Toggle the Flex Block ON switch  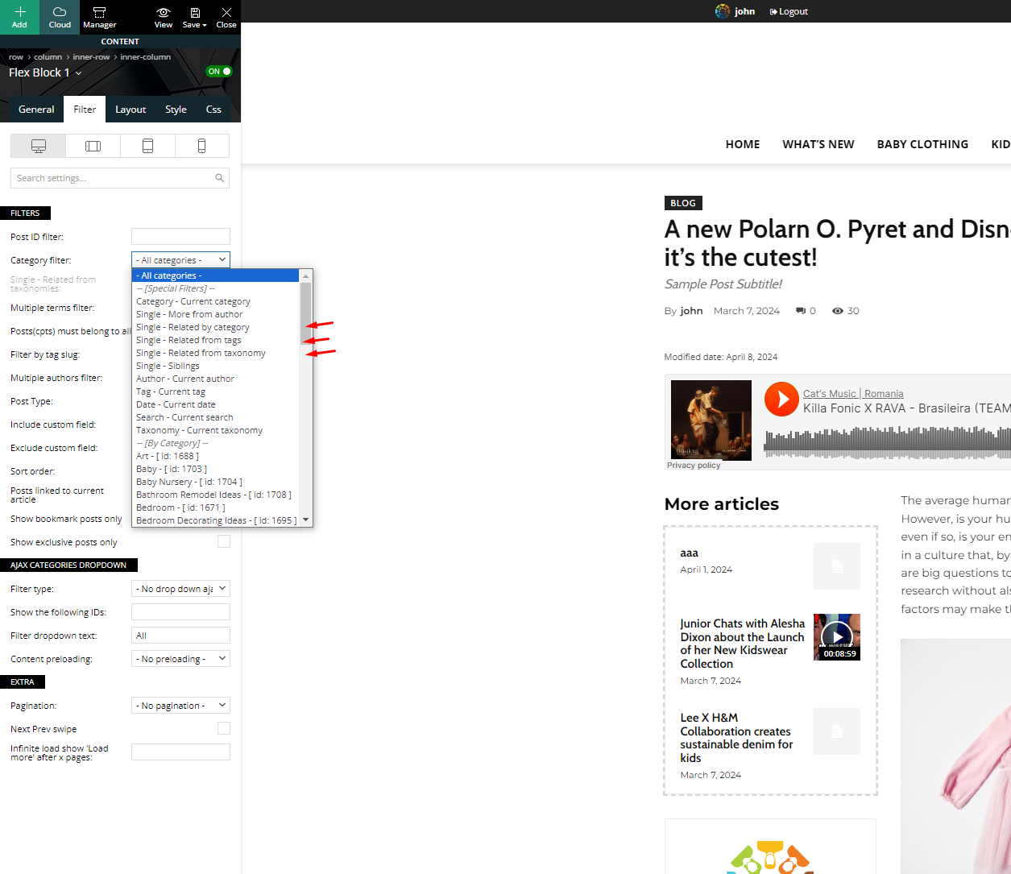pos(219,72)
